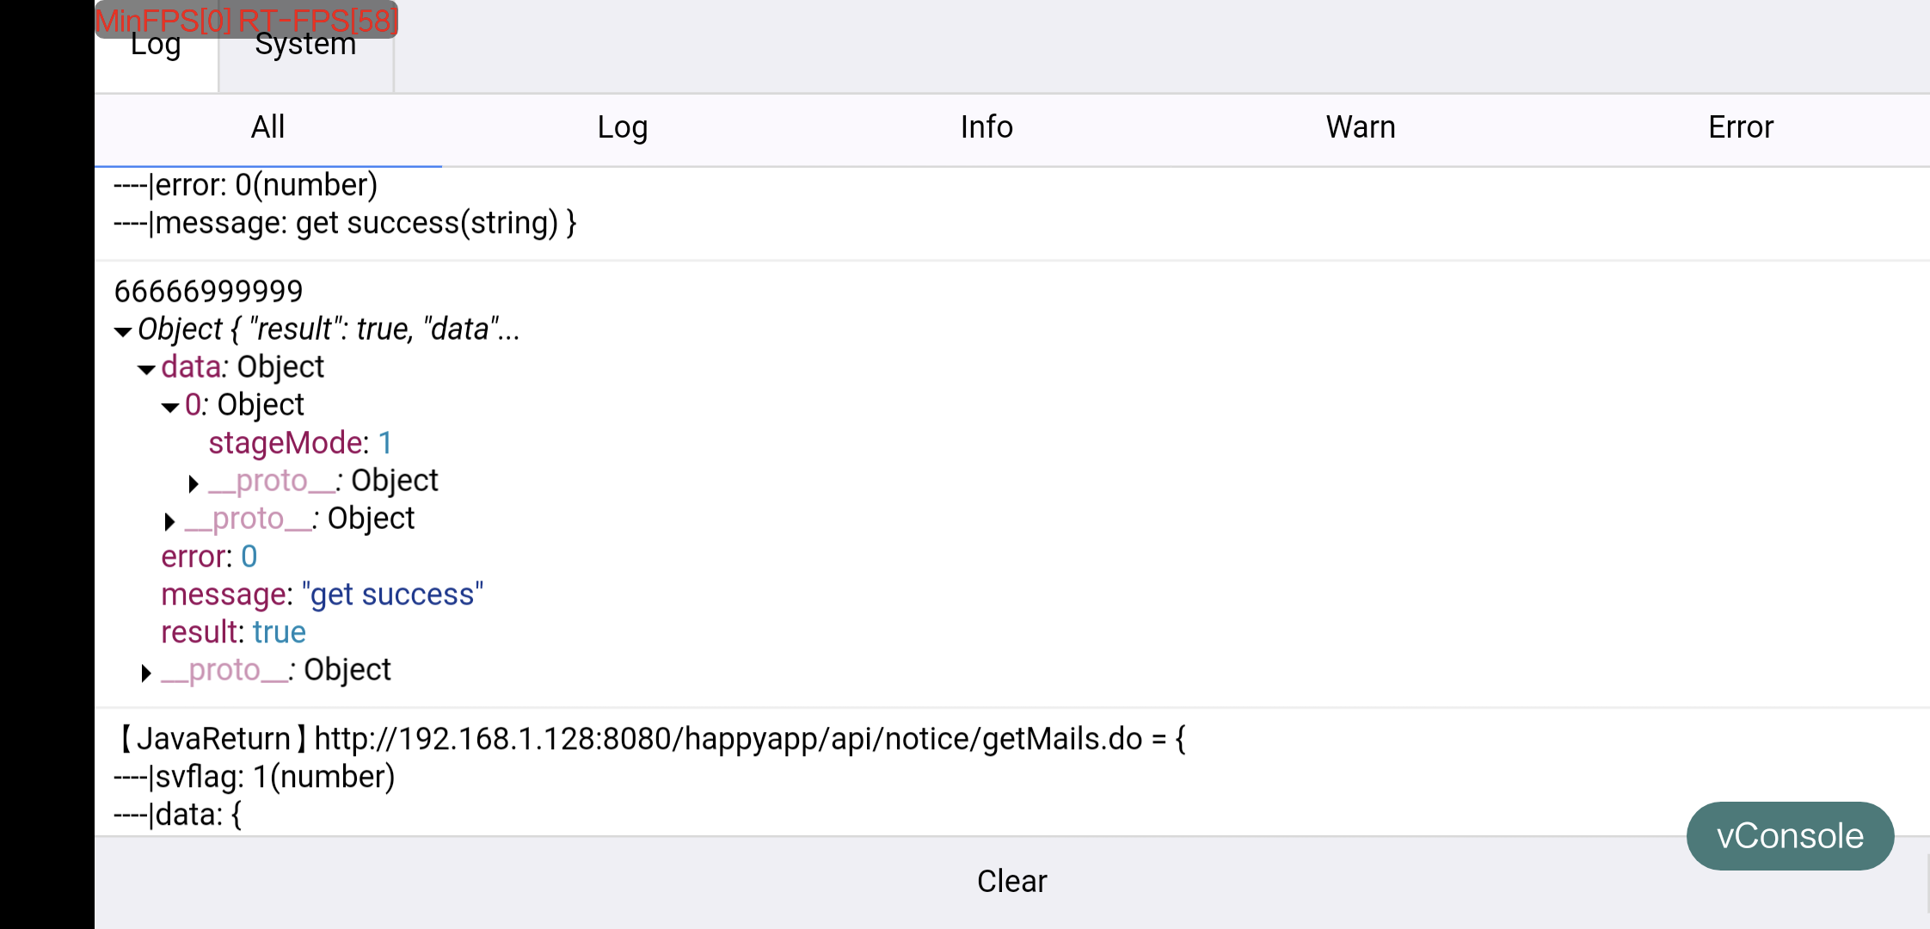Filter console output by Info level
1930x929 pixels.
[x=987, y=128]
